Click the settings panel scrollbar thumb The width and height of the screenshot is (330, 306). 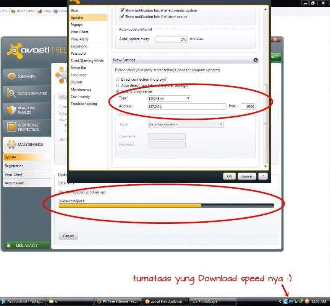coord(265,123)
